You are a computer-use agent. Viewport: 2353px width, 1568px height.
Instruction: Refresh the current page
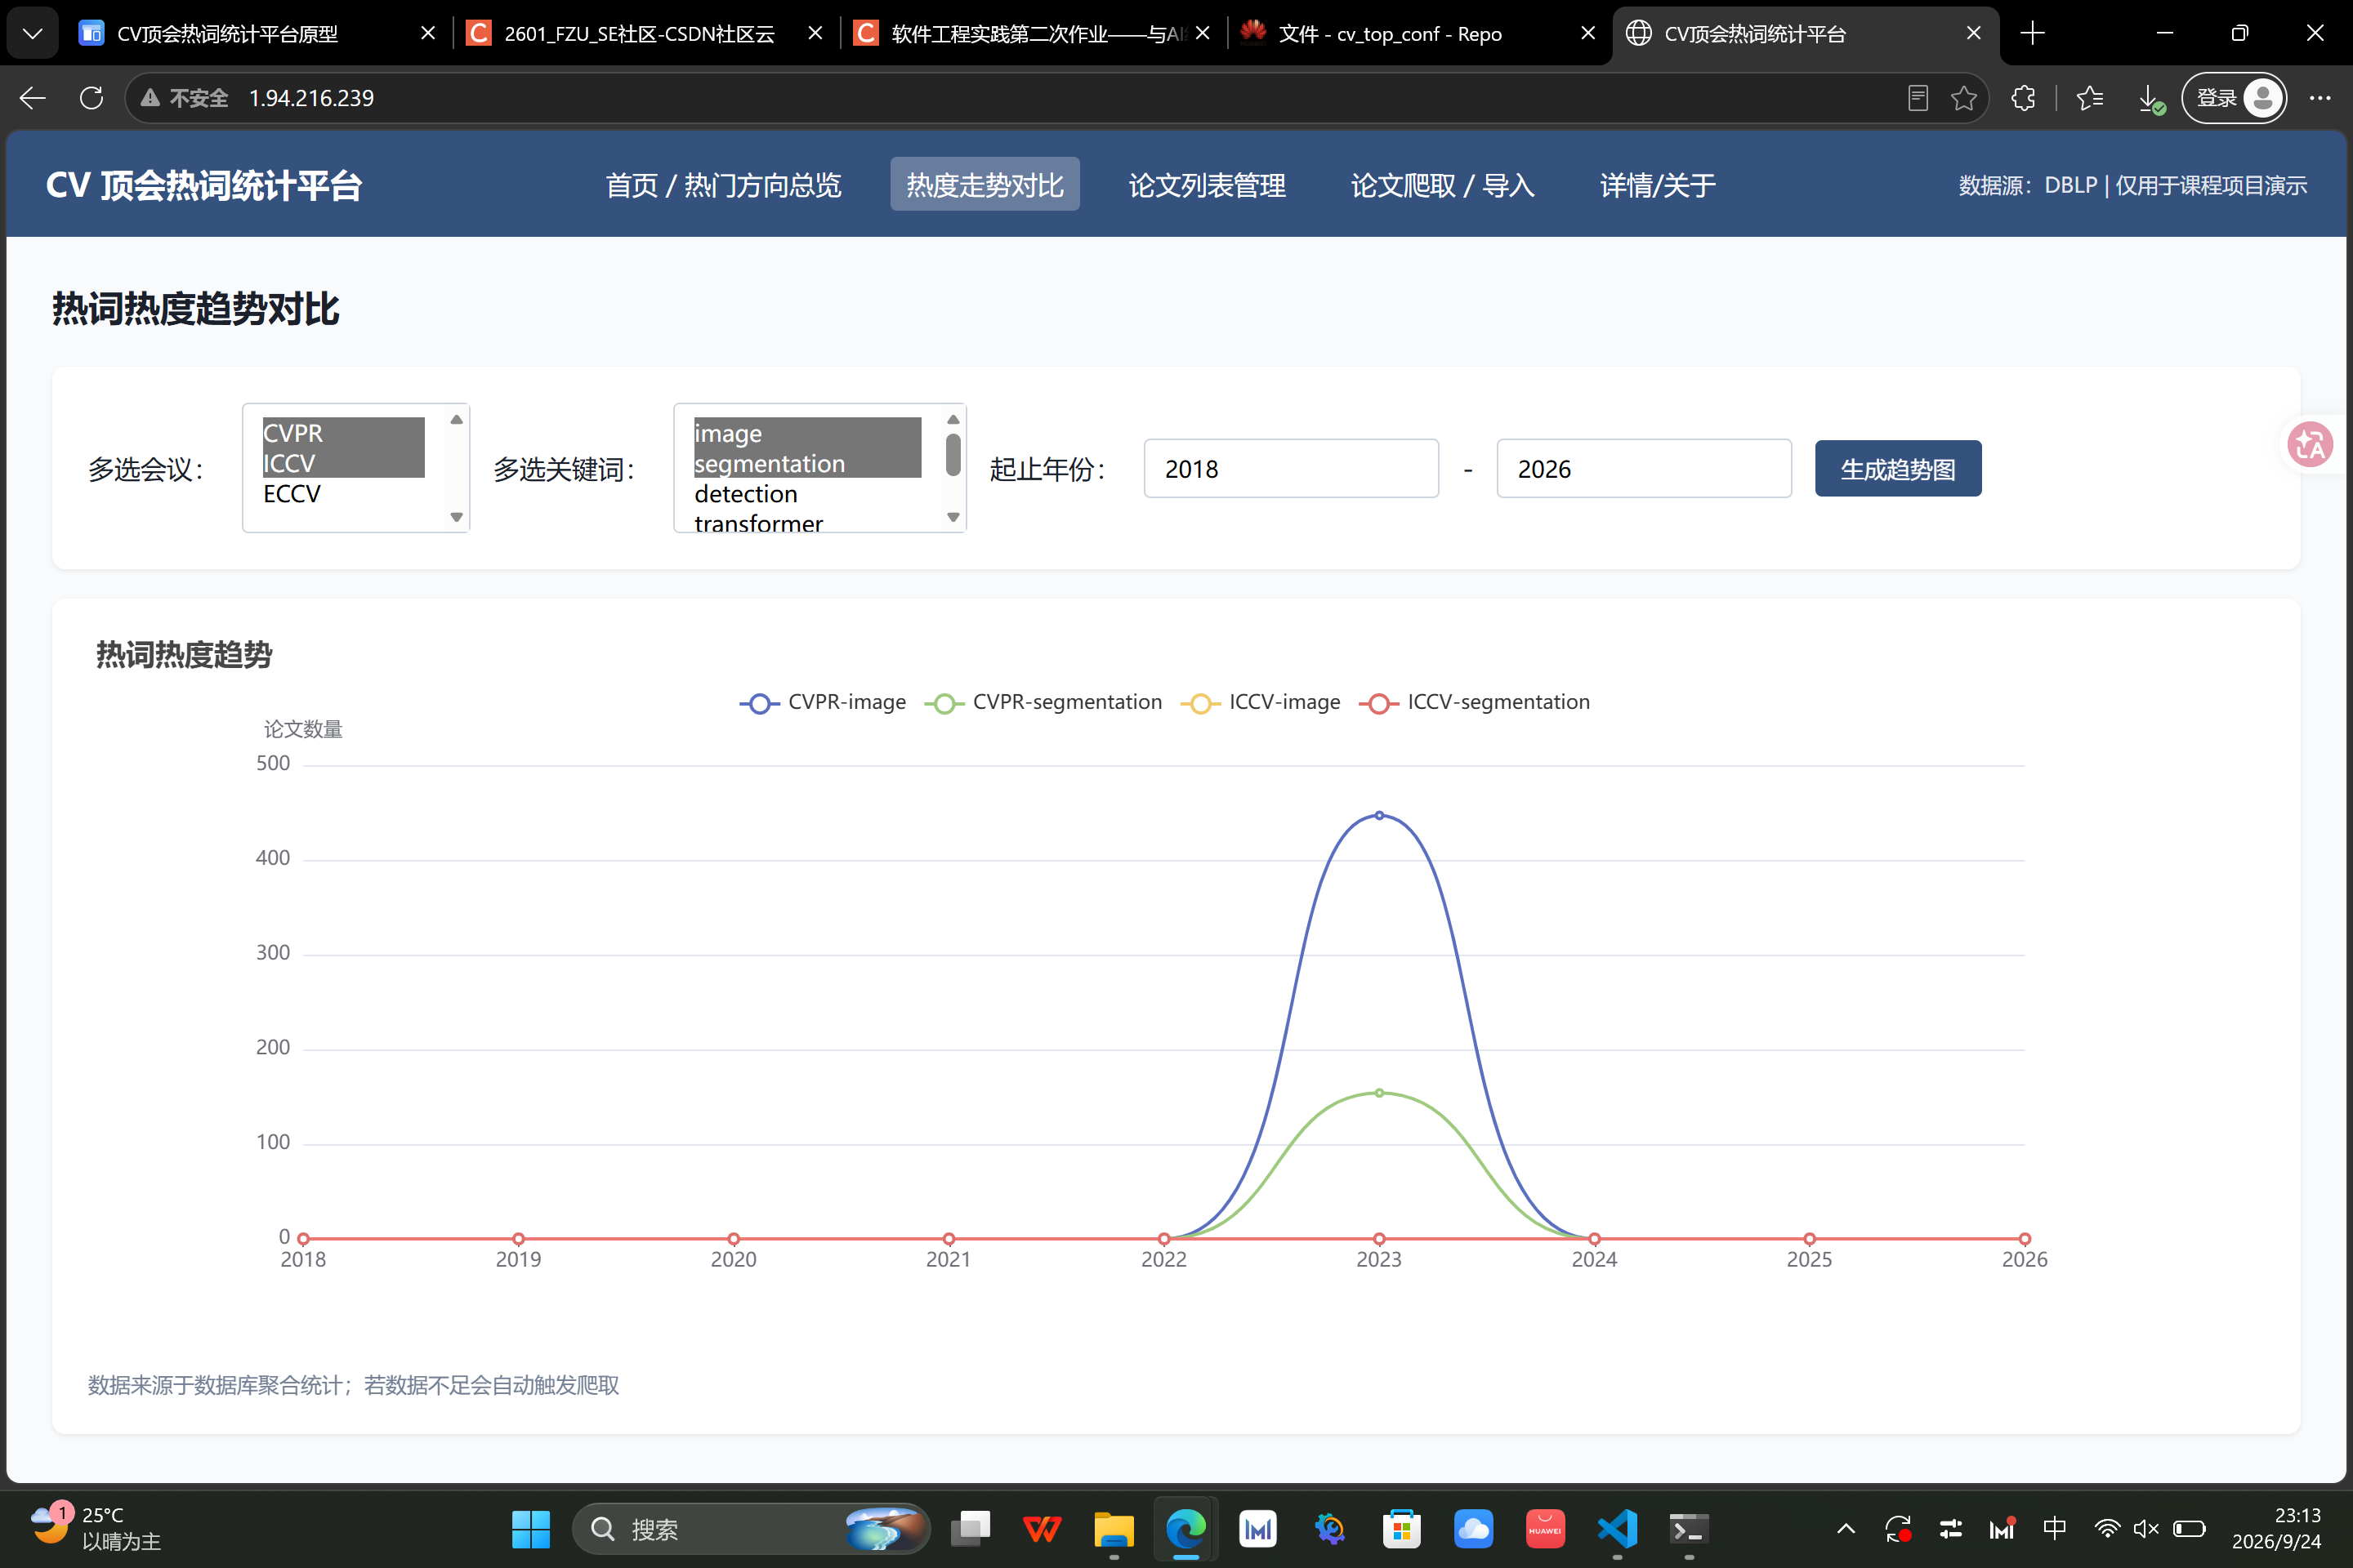coord(91,98)
